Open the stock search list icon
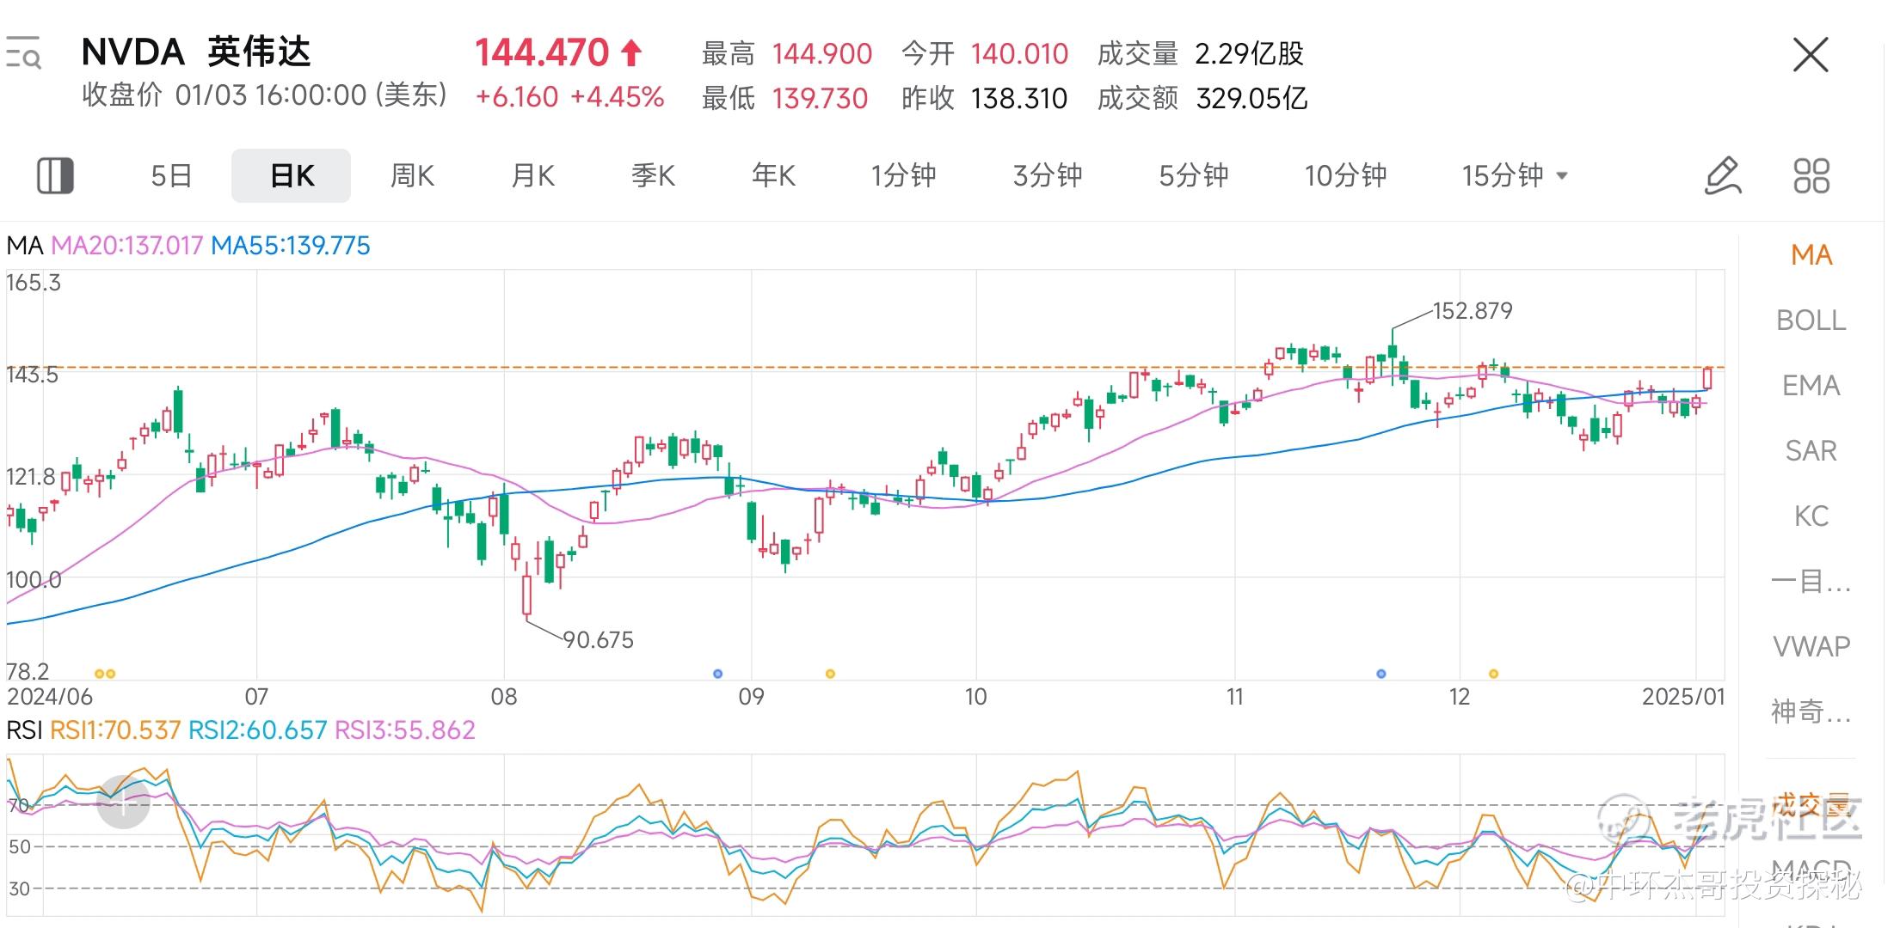1900x928 pixels. pos(23,53)
